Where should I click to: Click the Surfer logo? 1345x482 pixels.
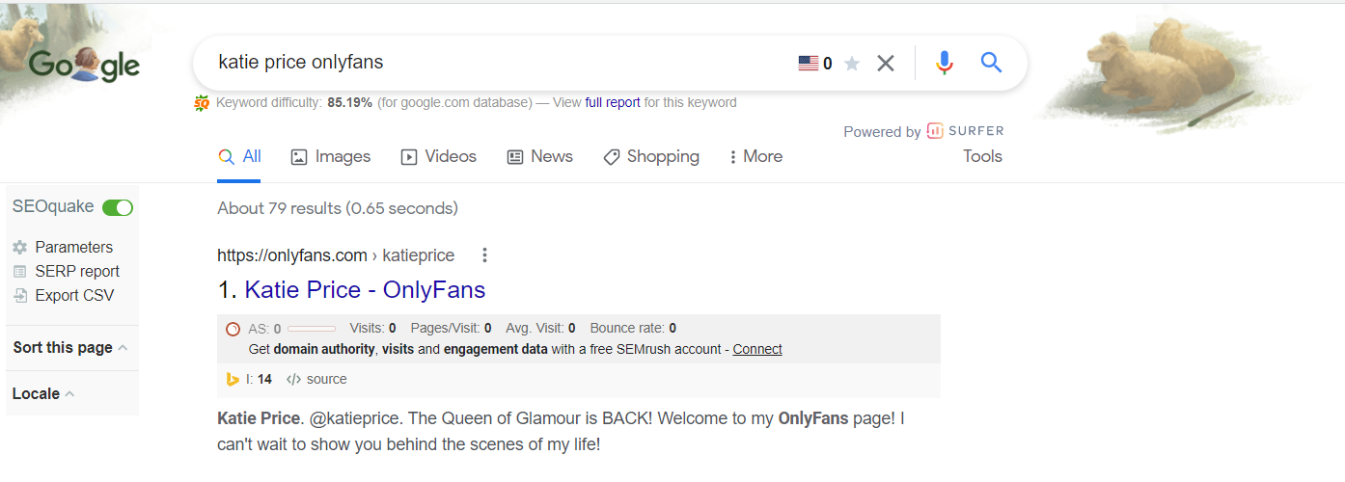pos(965,131)
